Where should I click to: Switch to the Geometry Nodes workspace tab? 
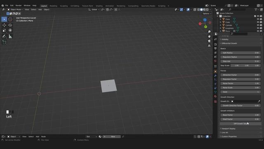[x=148, y=6]
